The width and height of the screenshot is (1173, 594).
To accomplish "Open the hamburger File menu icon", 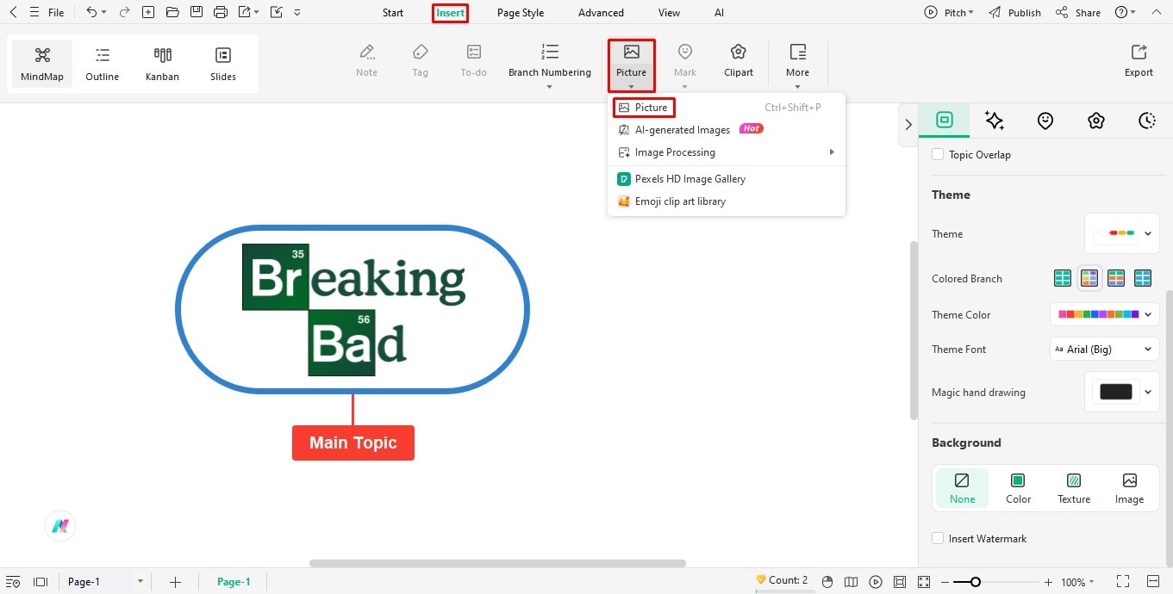I will coord(34,13).
